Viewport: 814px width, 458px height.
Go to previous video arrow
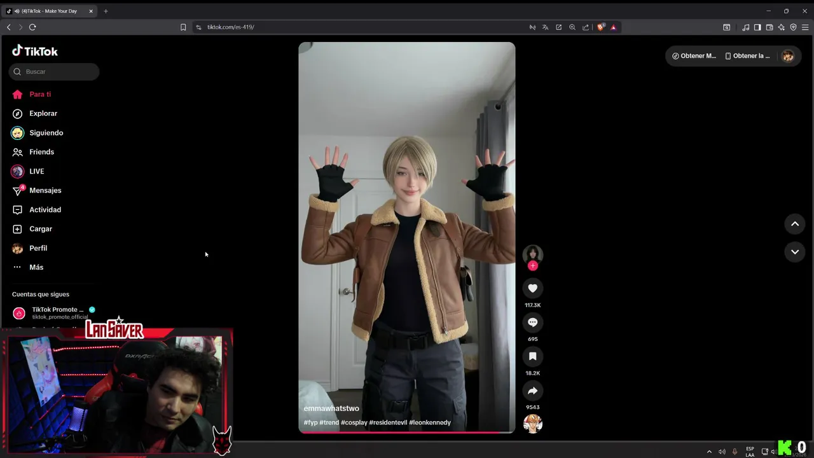(x=795, y=224)
